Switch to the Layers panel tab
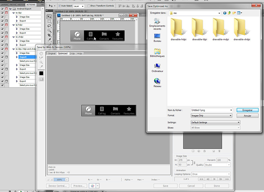This screenshot has width=264, height=192. [x=4, y=4]
